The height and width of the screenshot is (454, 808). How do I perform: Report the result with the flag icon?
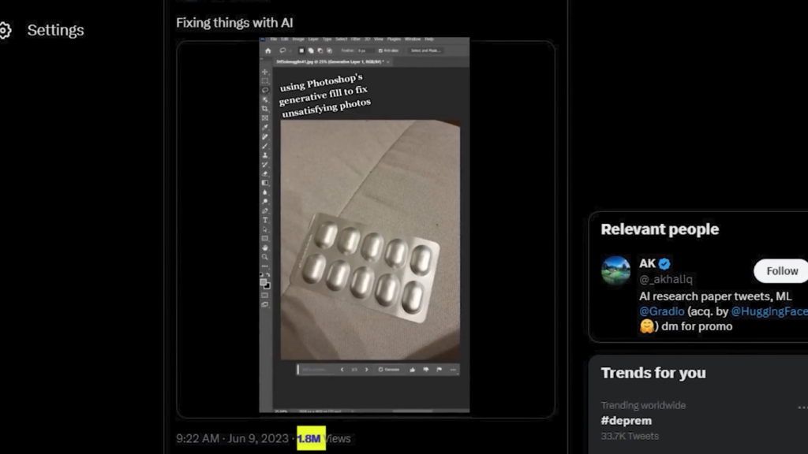coord(439,370)
